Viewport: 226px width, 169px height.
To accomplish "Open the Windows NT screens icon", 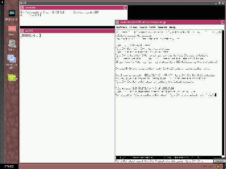I will [11, 59].
